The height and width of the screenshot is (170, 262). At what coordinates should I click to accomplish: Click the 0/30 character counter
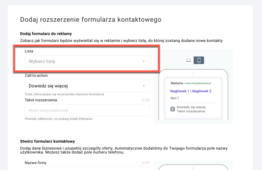[146, 100]
